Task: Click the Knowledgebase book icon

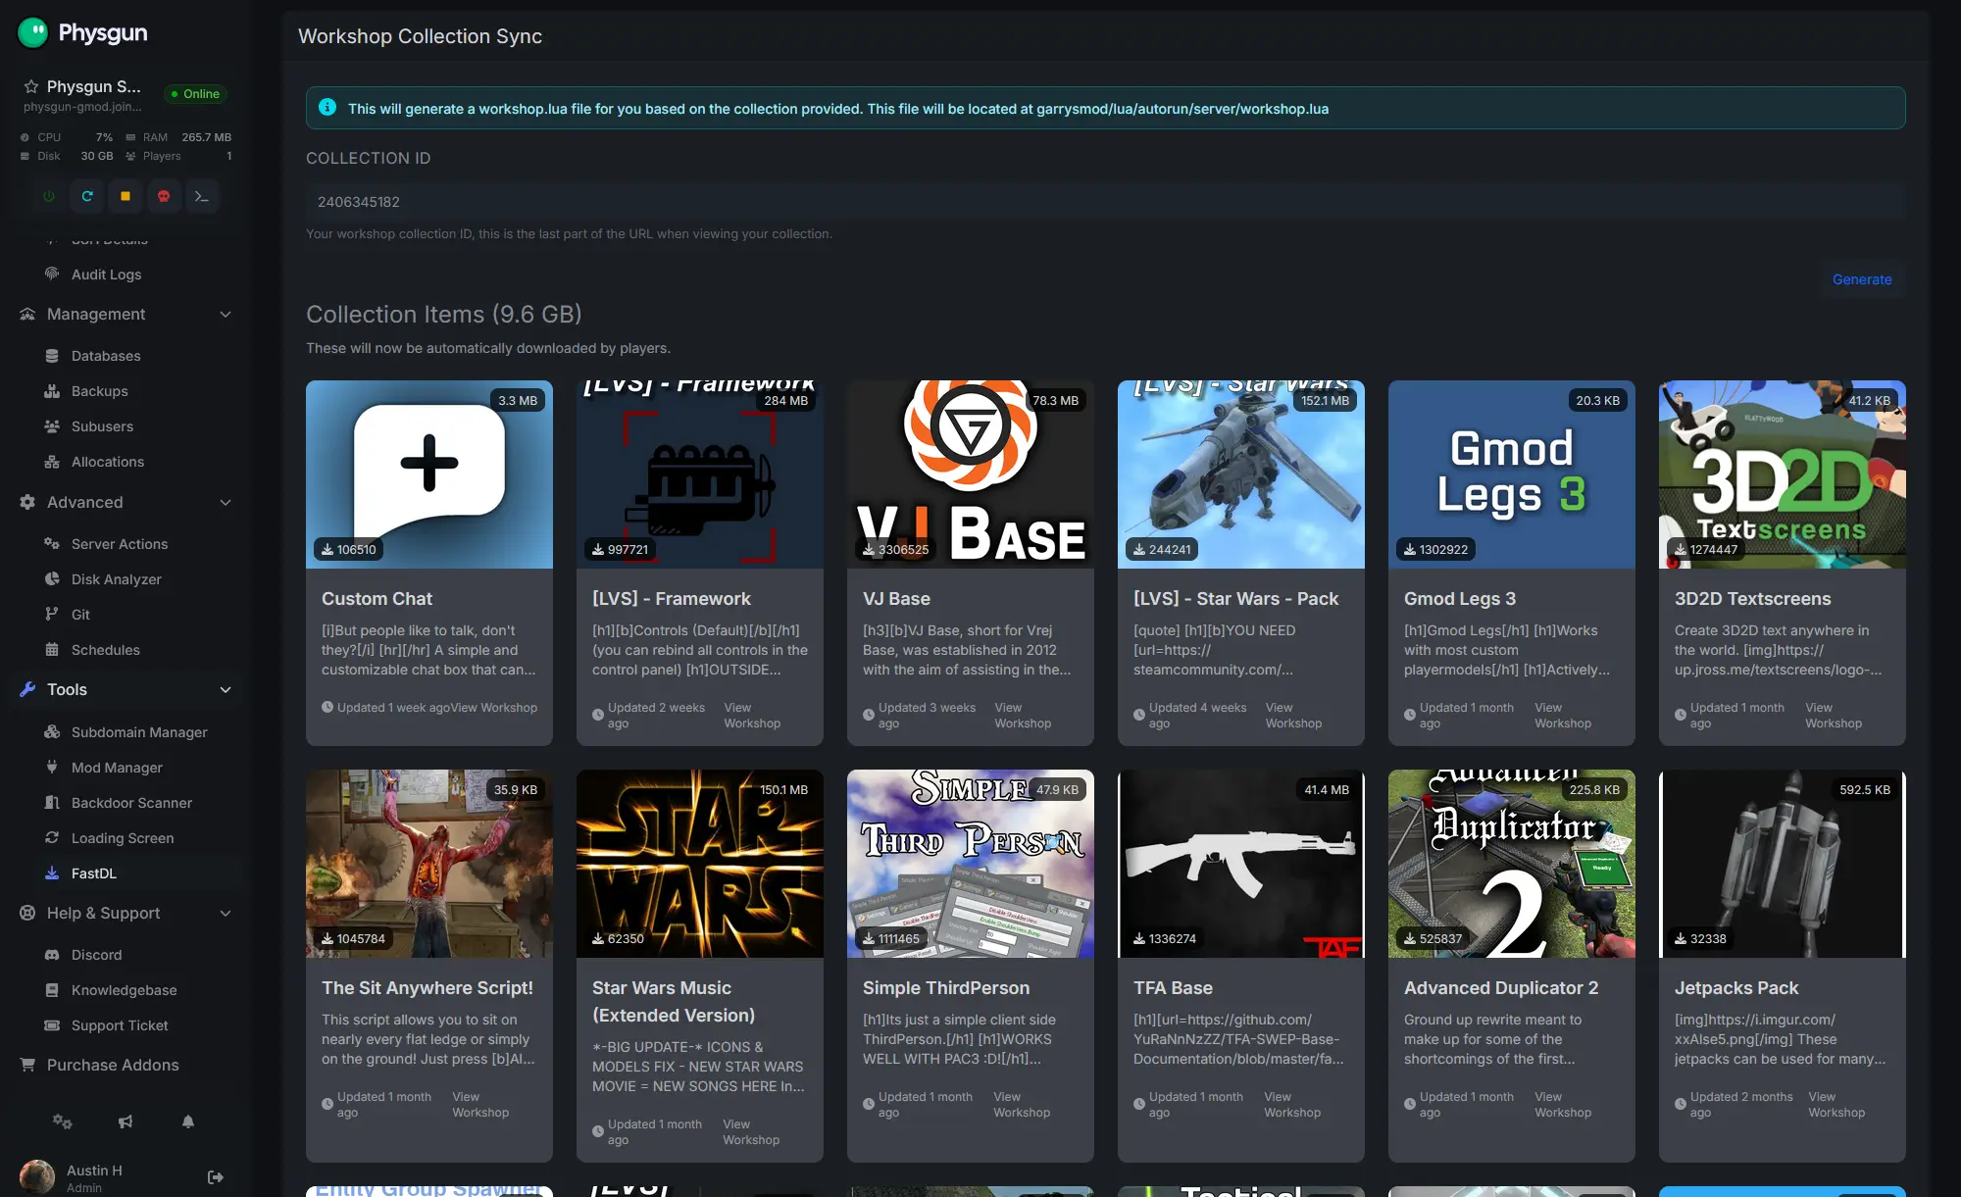Action: click(x=52, y=989)
